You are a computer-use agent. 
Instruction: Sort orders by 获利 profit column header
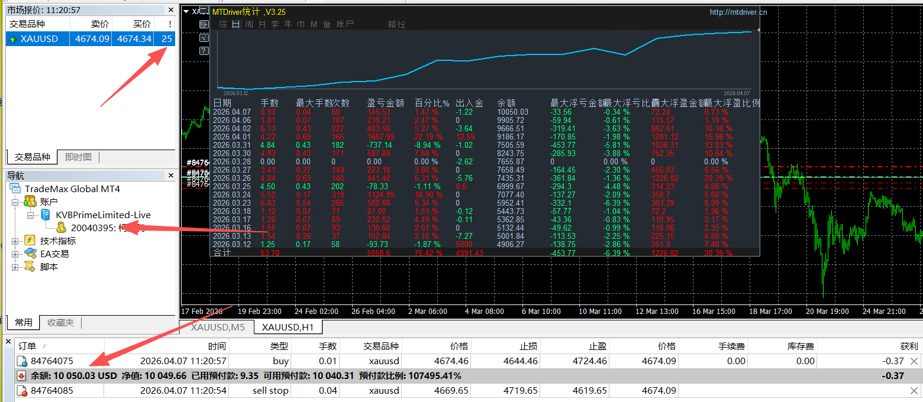[908, 346]
